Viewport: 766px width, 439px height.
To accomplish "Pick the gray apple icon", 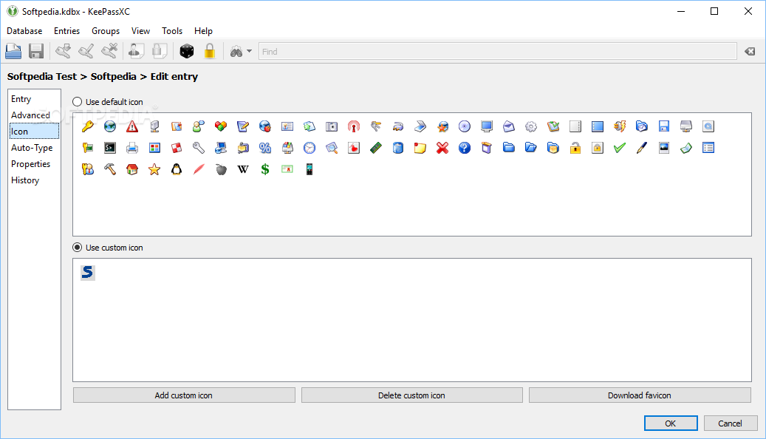I will pyautogui.click(x=221, y=169).
